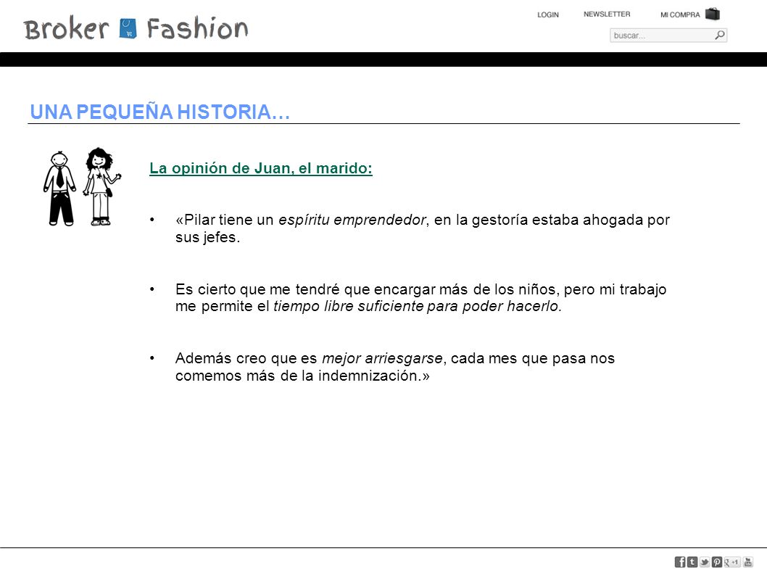The width and height of the screenshot is (767, 575).
Task: Open the YouTube icon in the footer
Action: pos(748,562)
